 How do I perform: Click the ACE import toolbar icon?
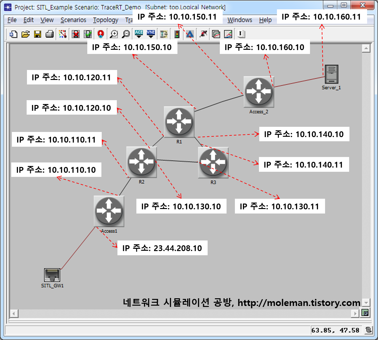[x=139, y=34]
